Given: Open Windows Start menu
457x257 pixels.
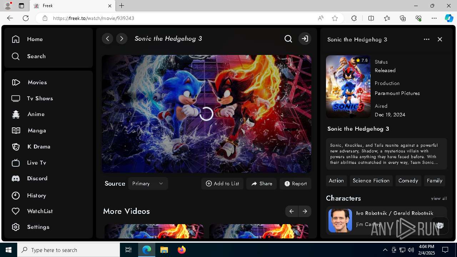Looking at the screenshot, I should (x=9, y=250).
